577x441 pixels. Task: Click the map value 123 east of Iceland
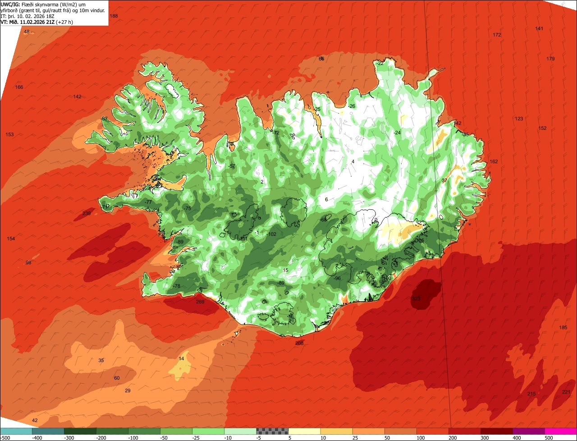pos(519,119)
